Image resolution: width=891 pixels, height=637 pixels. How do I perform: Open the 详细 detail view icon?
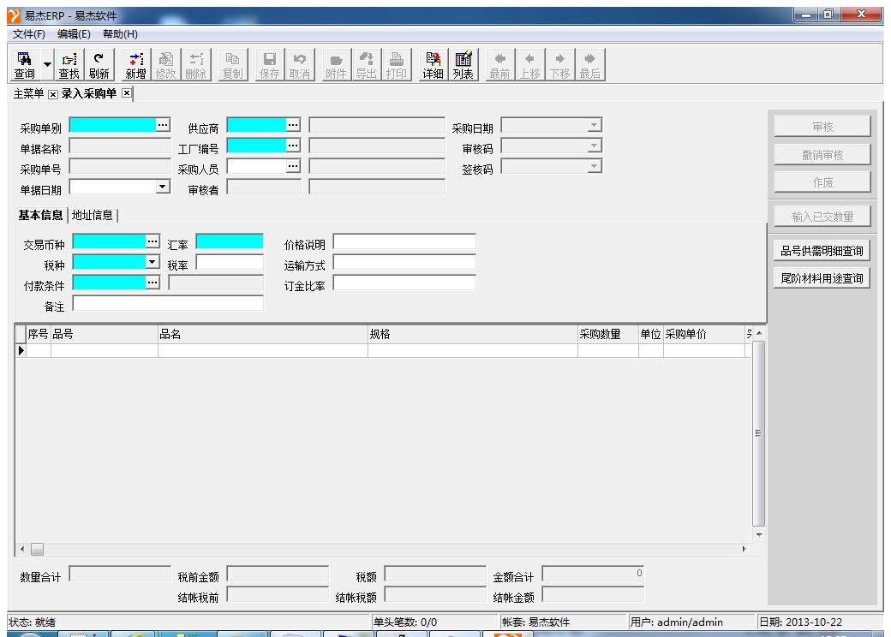coord(433,64)
